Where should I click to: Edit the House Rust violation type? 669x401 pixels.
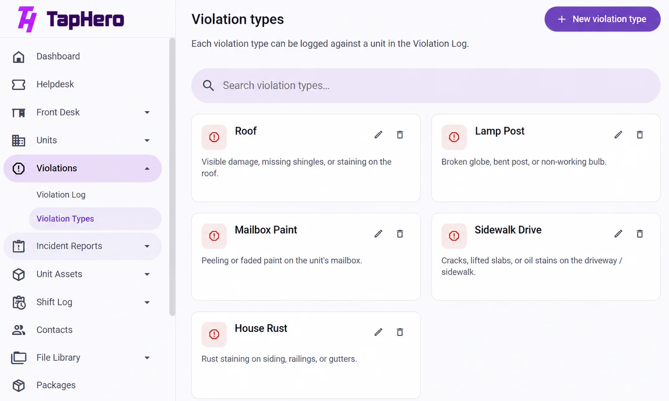pyautogui.click(x=378, y=332)
